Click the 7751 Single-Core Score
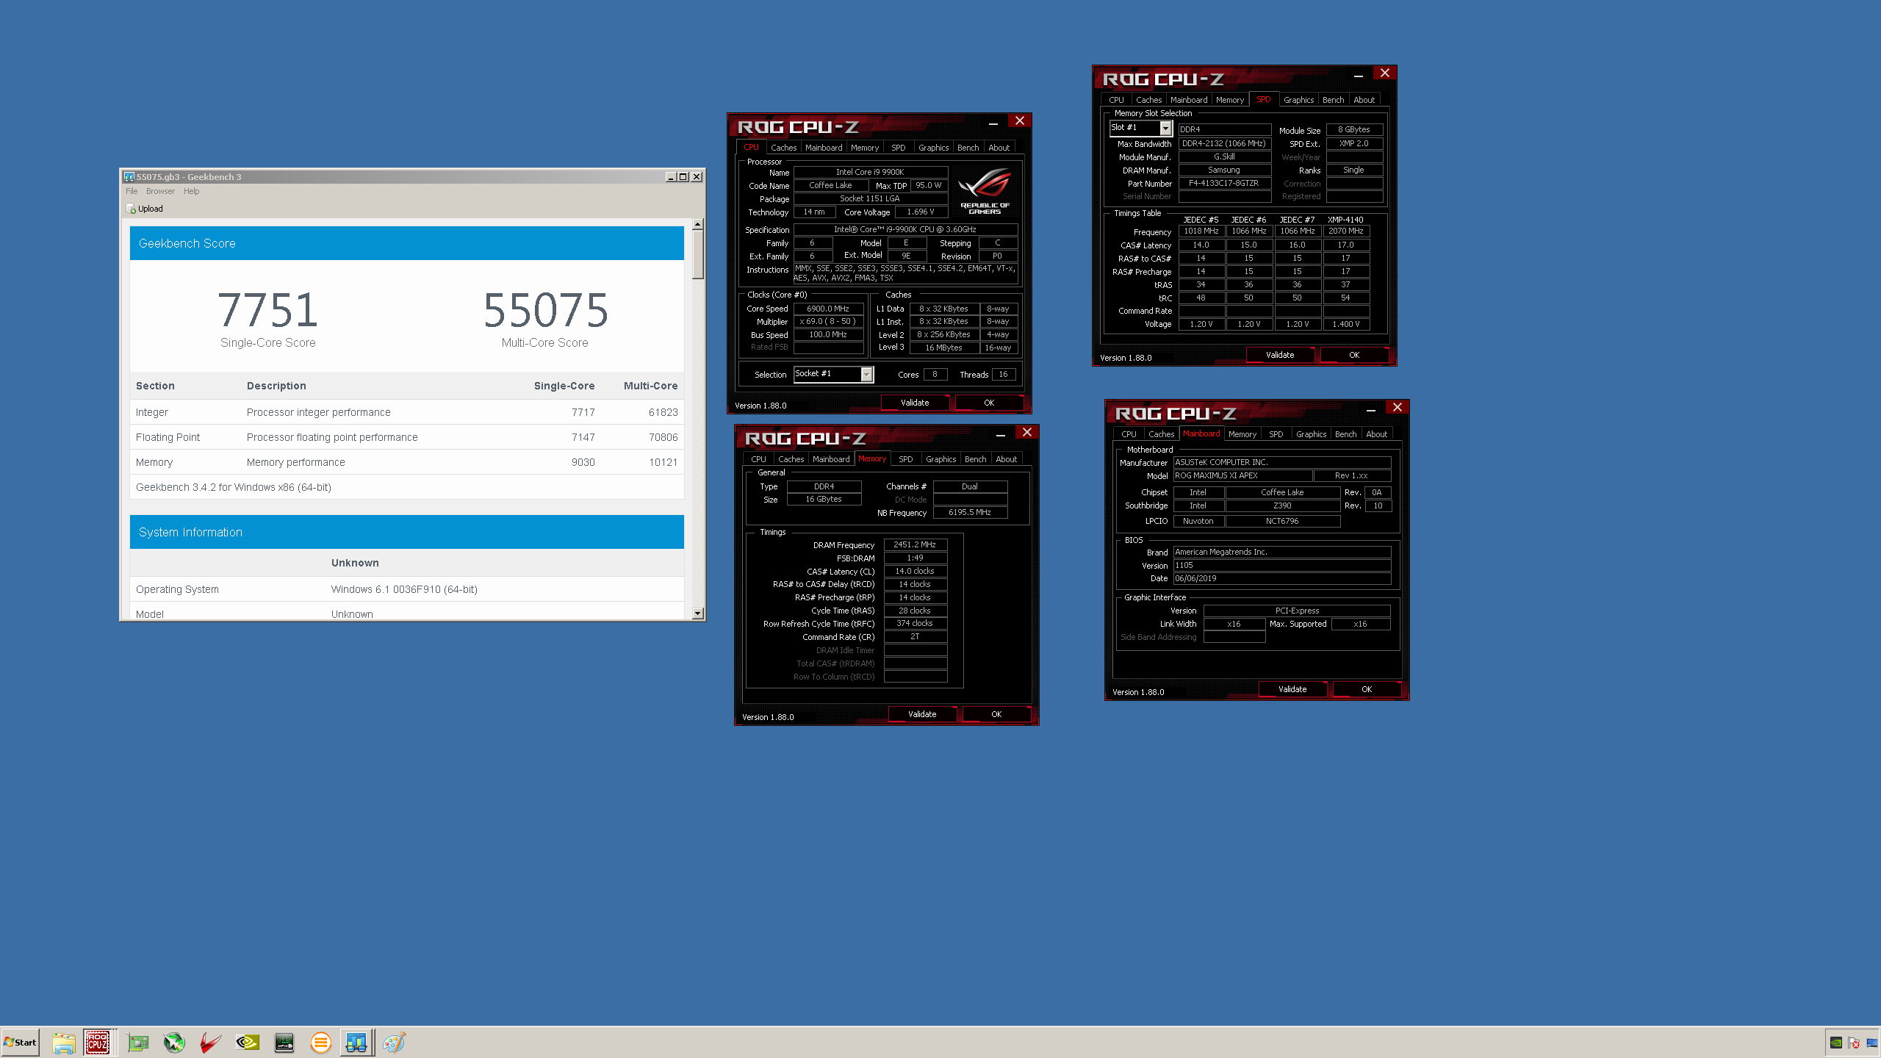Screen dimensions: 1881x1058 coord(268,310)
